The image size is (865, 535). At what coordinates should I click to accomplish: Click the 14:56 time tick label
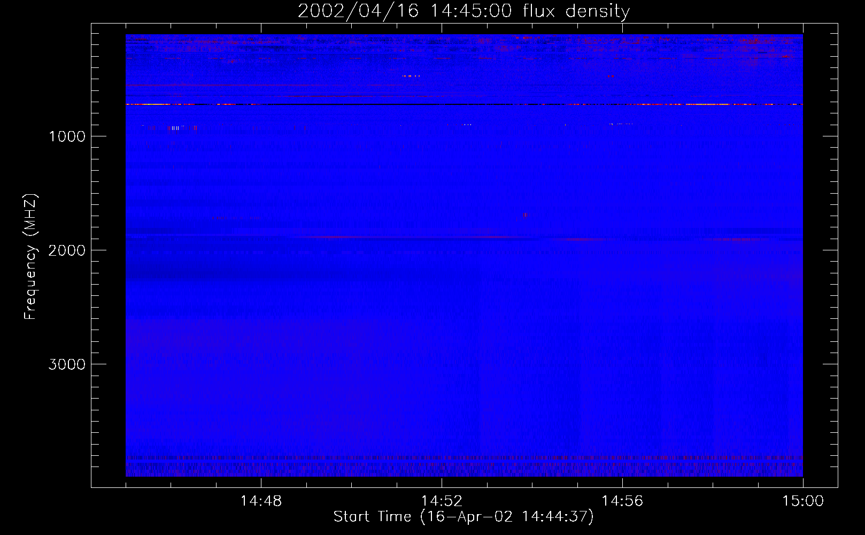pos(622,501)
